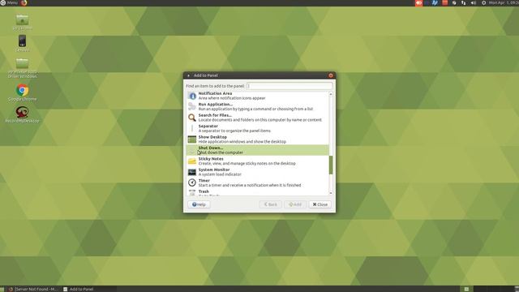
Task: Click the Back button in dialog
Action: click(270, 204)
